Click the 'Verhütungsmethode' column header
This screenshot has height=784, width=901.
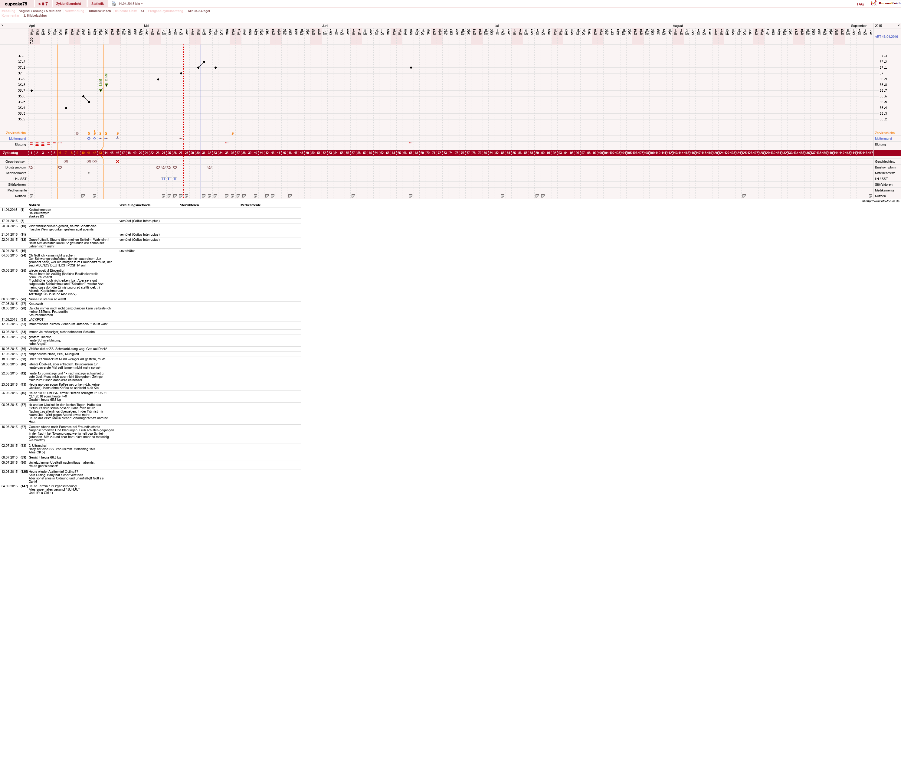[x=135, y=205]
